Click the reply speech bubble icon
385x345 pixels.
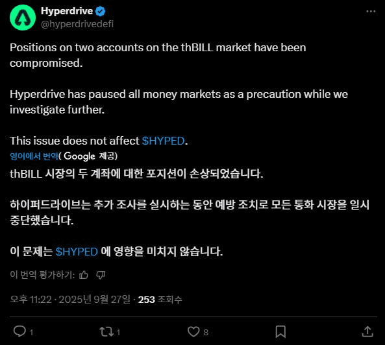tap(19, 331)
